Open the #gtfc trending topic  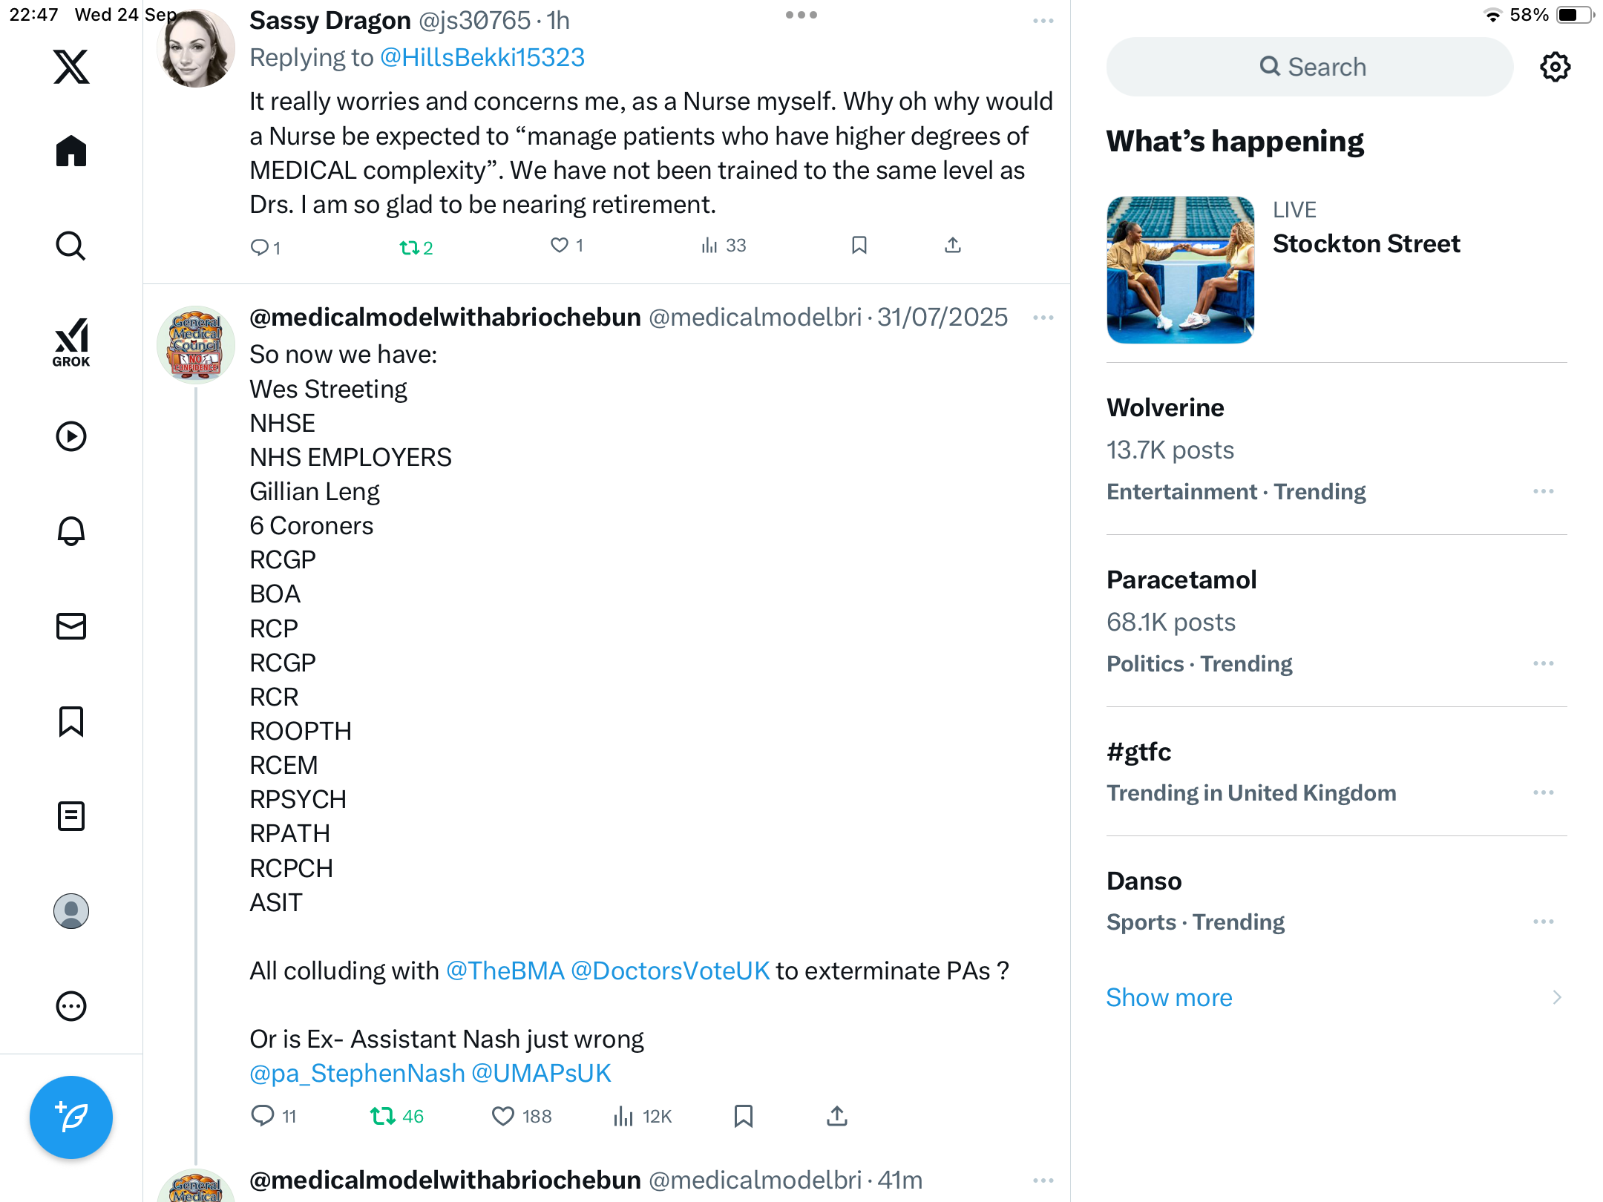[1139, 752]
